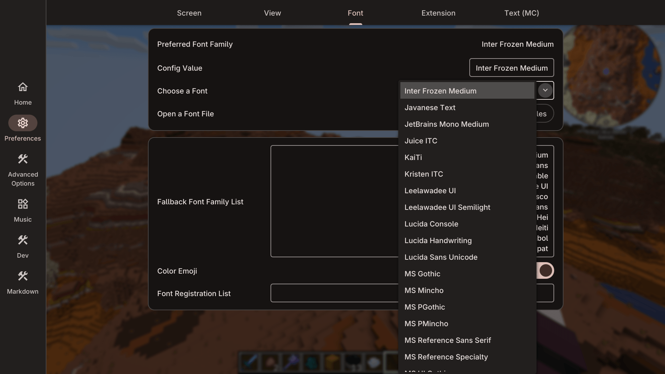The height and width of the screenshot is (374, 665).
Task: Switch to the Screen tab
Action: coord(189,13)
